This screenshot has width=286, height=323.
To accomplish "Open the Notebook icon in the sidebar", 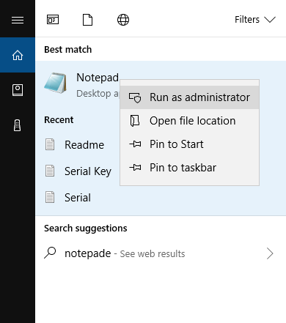I will coord(18,90).
